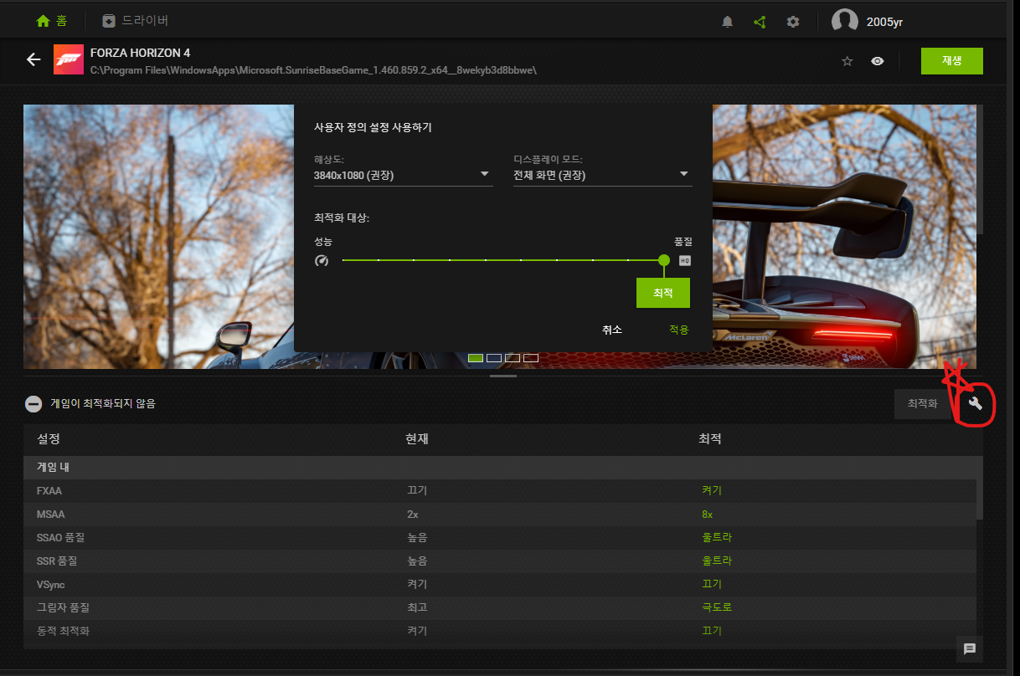This screenshot has height=676, width=1020.
Task: Go to the 홈 tab
Action: [x=51, y=21]
